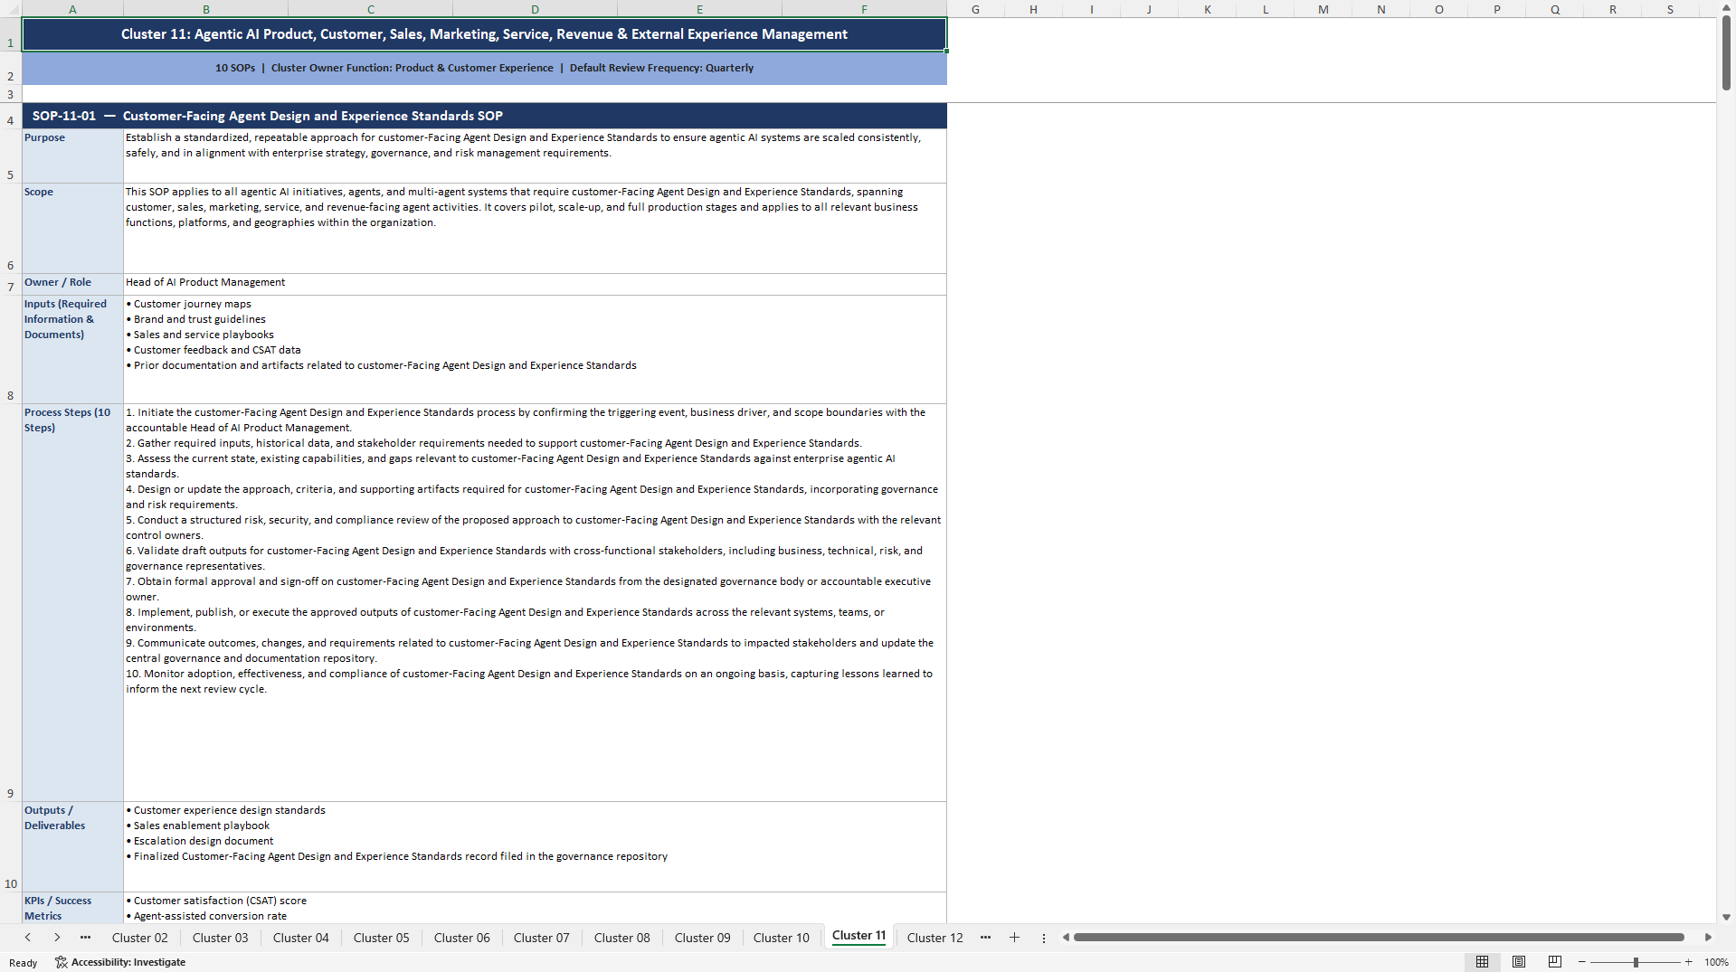Open Accessibility: Investigate checker
The width and height of the screenshot is (1736, 972).
120,962
